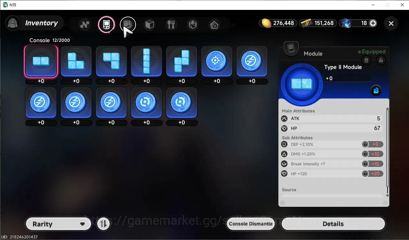The width and height of the screenshot is (409, 240).
Task: Toggle the lock icon beside the trash icon
Action: click(381, 60)
